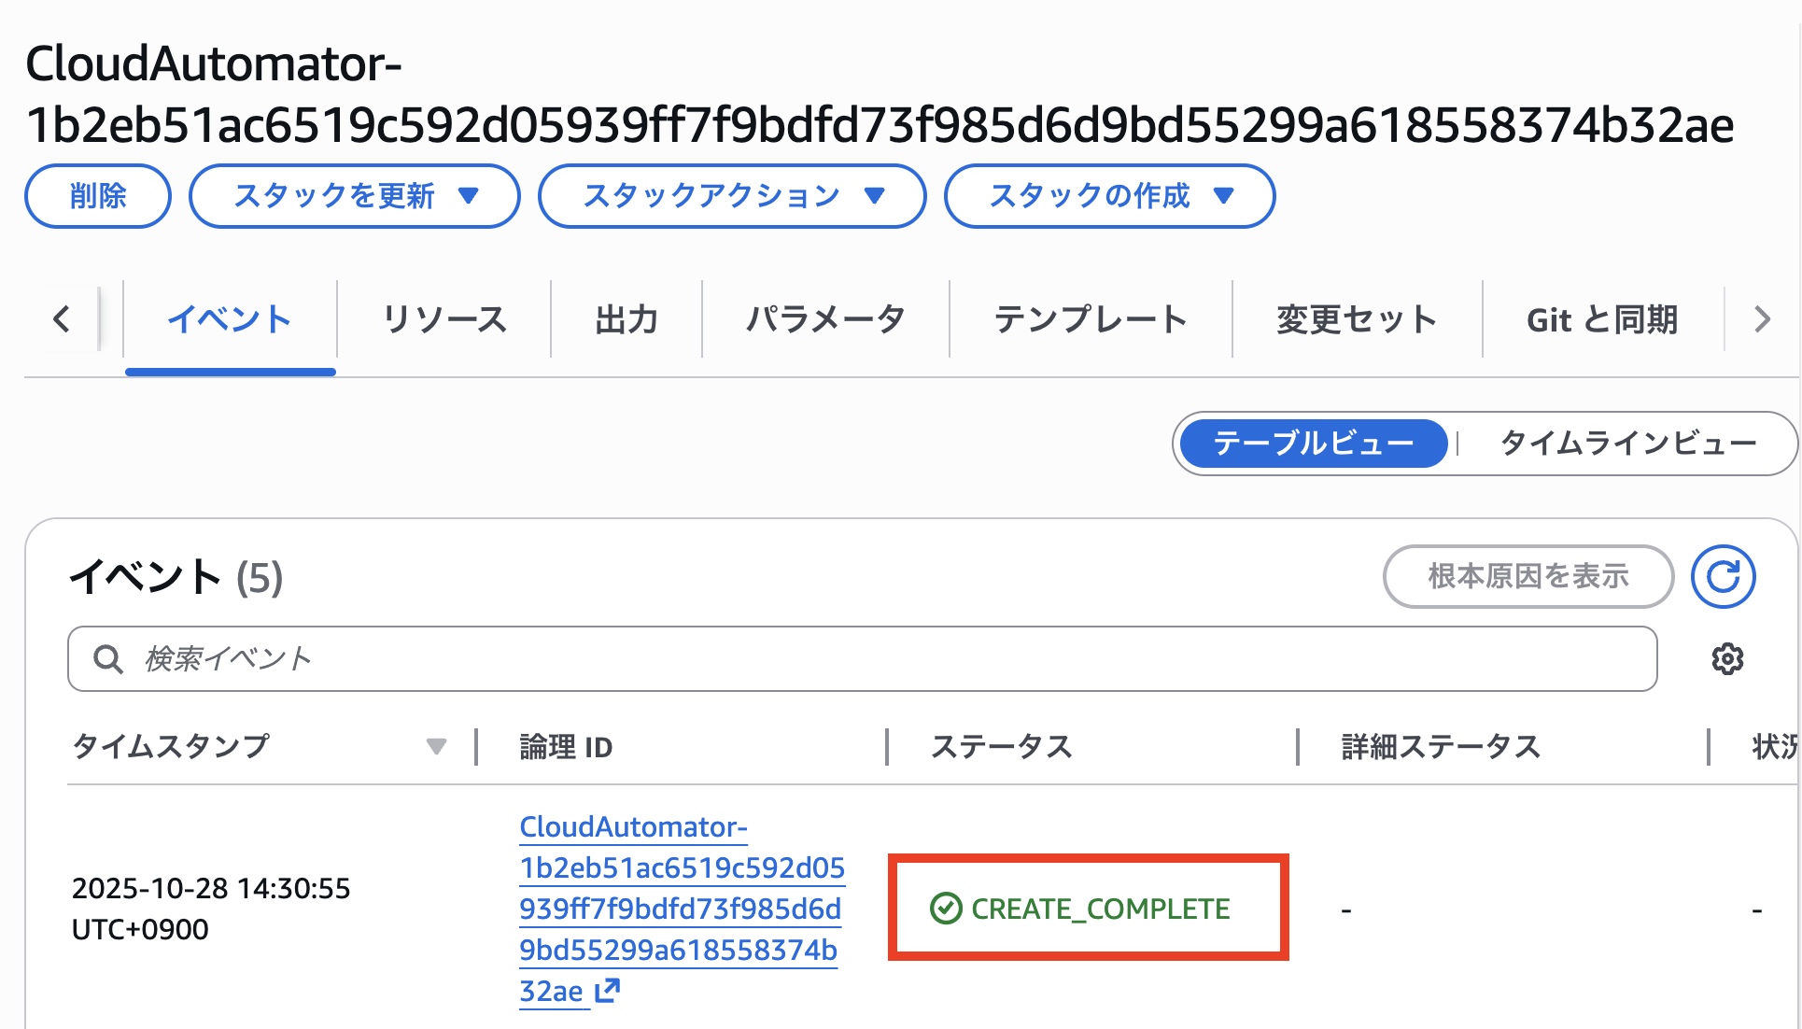Open the テンプレート tab
The height and width of the screenshot is (1029, 1802).
coord(1091,319)
